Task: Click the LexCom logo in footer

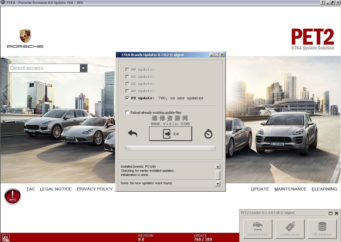Action: (x=6, y=238)
